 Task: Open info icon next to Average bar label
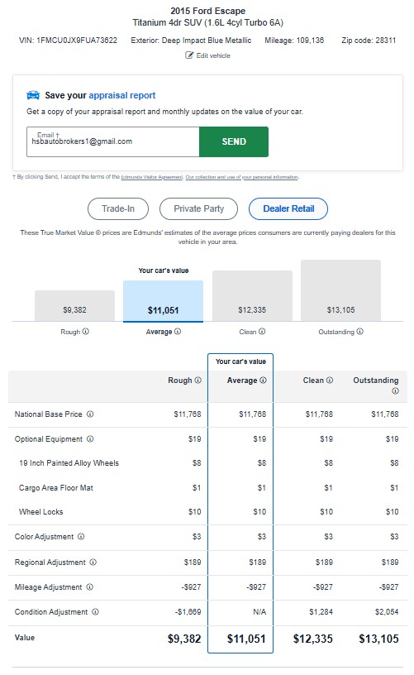pyautogui.click(x=178, y=332)
